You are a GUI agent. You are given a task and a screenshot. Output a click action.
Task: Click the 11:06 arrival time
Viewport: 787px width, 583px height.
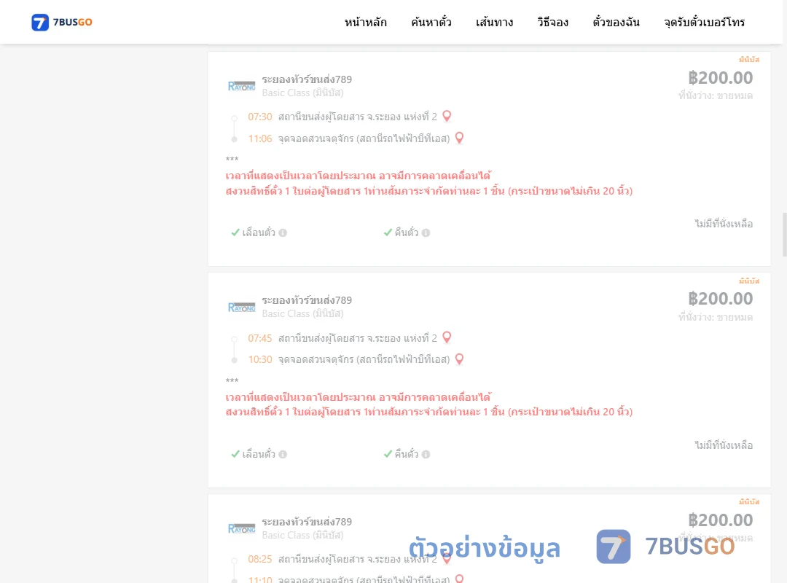260,138
